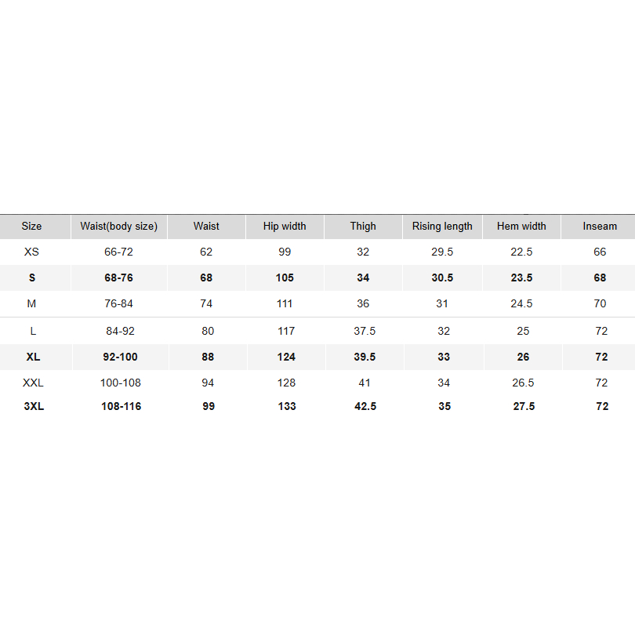The width and height of the screenshot is (635, 635).
Task: Select the 84-92 body waist range cell
Action: (120, 331)
